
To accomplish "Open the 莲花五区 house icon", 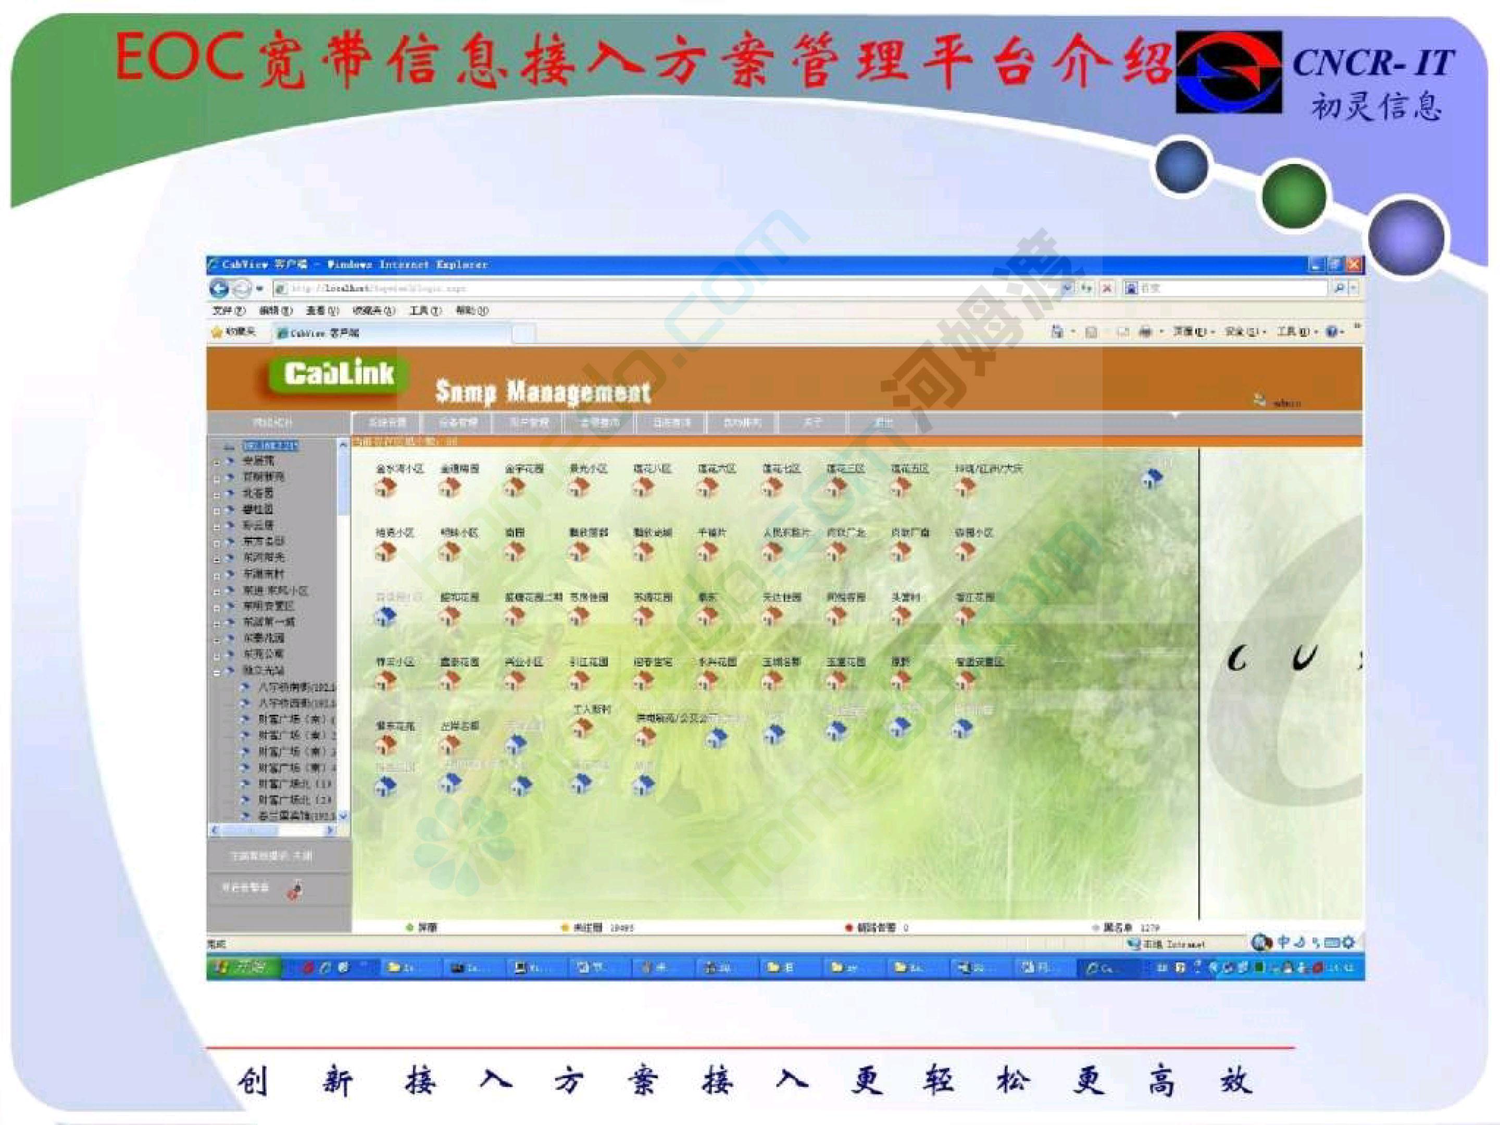I will coord(900,487).
